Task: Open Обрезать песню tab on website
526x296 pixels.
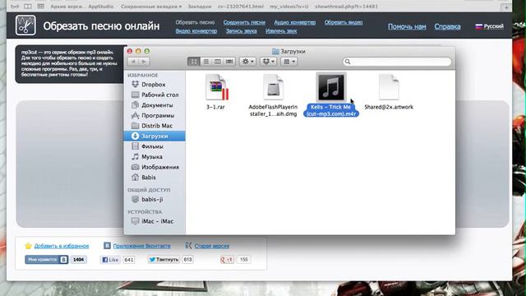Action: 195,22
